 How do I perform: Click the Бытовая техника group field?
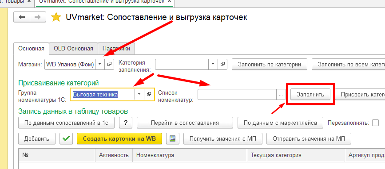pyautogui.click(x=103, y=94)
